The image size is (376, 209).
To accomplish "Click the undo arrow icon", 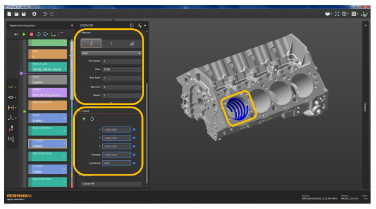I will pos(44,14).
